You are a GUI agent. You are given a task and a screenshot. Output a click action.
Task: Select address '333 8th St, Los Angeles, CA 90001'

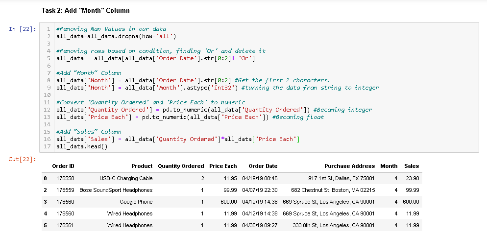pos(334,225)
